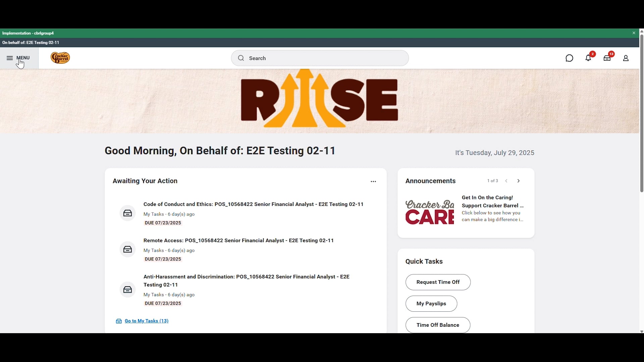644x362 pixels.
Task: Follow the Go to My Tasks (13) link
Action: (x=147, y=321)
